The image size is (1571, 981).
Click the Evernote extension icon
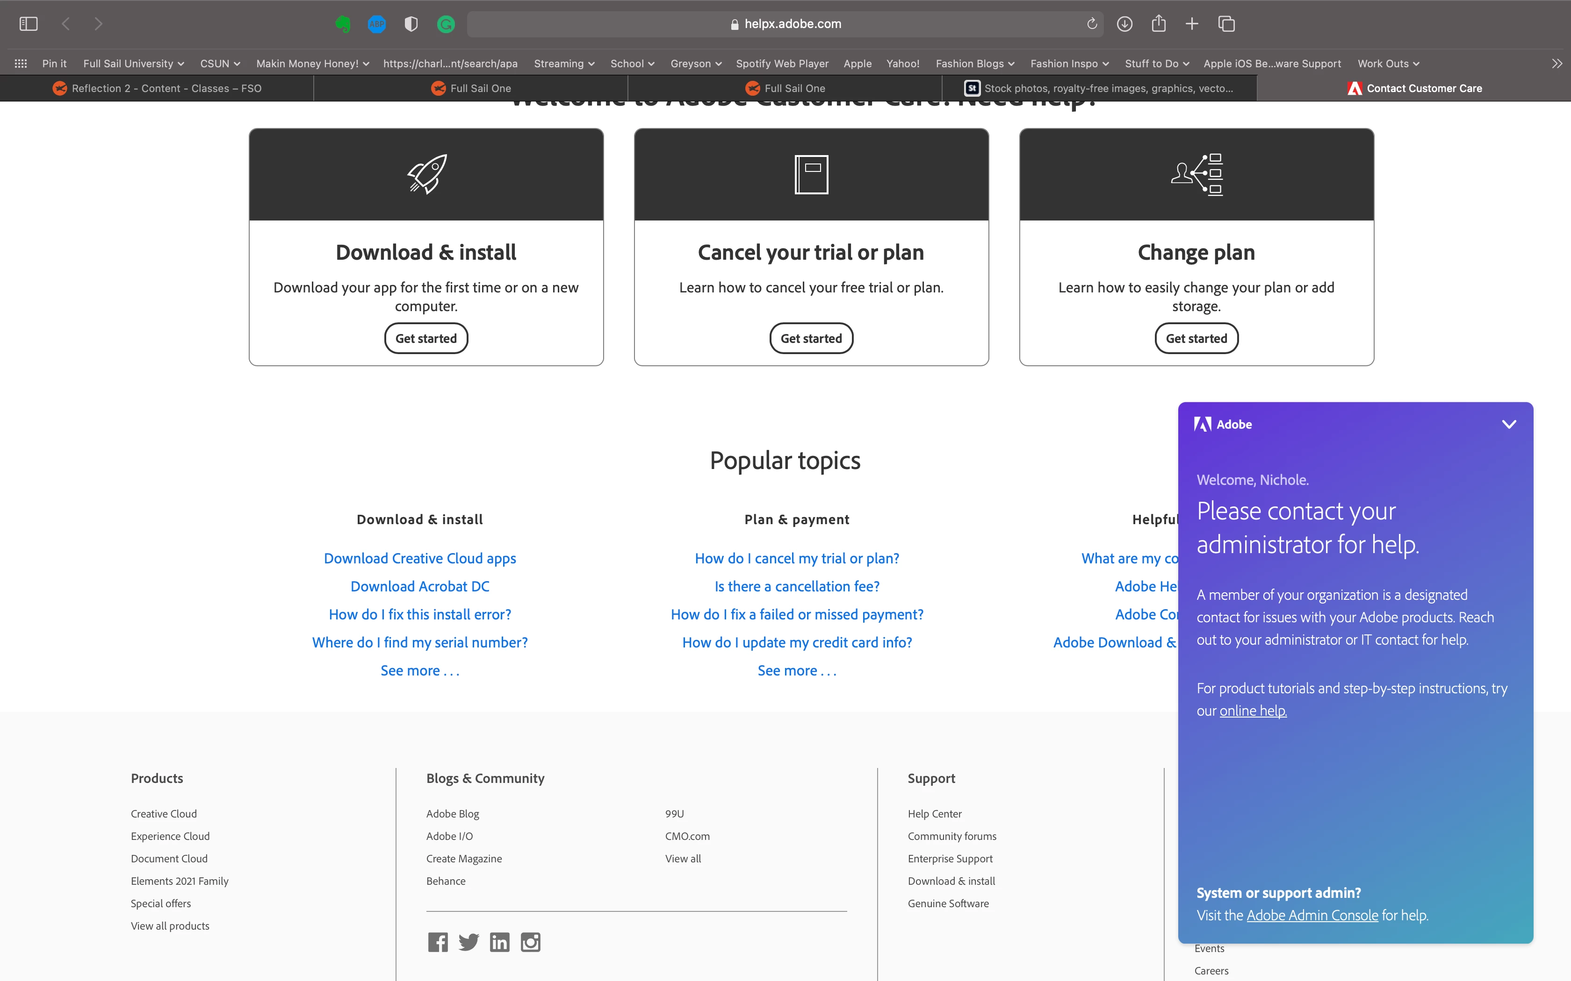click(343, 24)
